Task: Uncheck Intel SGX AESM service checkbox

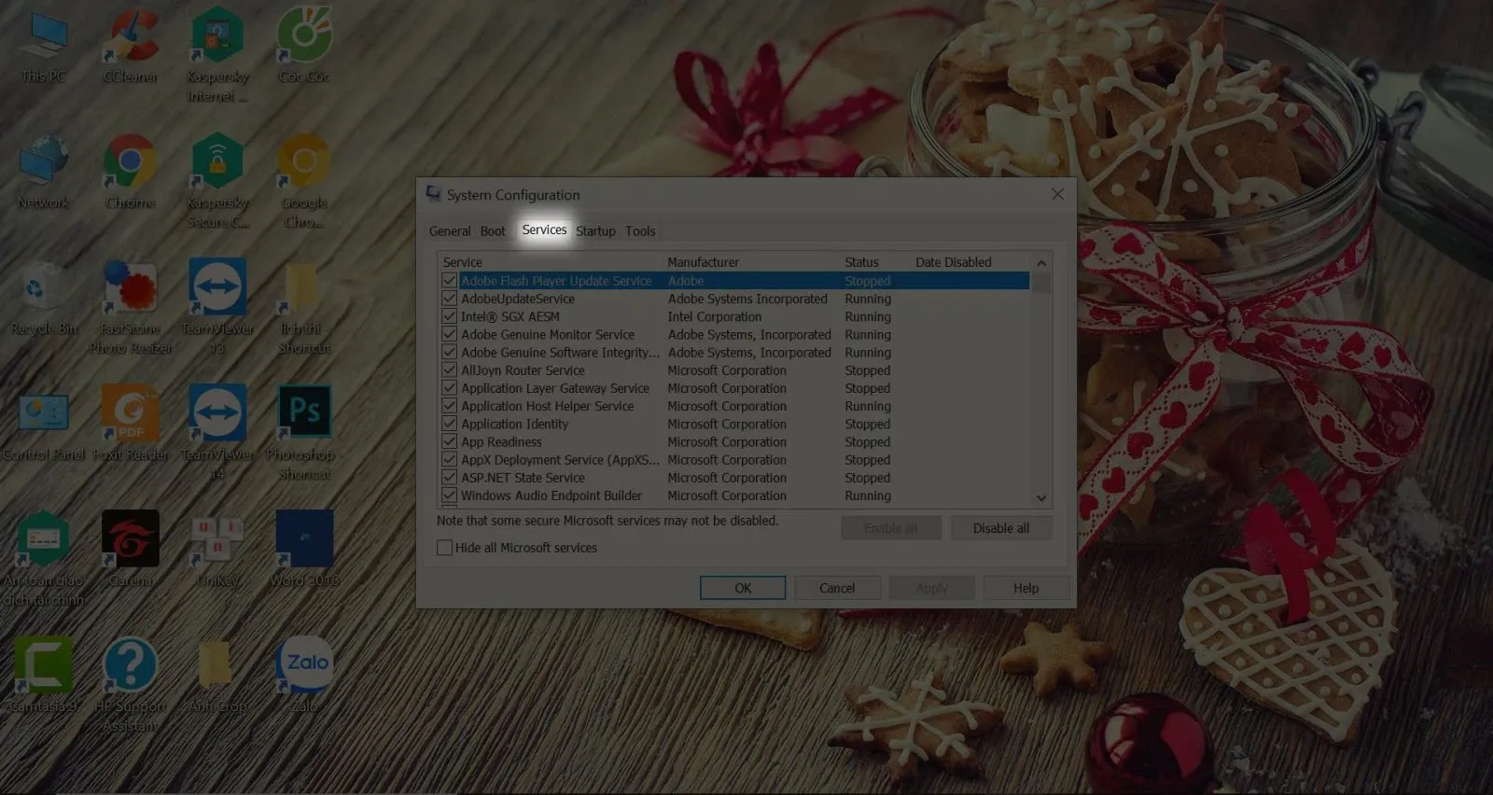Action: (449, 316)
